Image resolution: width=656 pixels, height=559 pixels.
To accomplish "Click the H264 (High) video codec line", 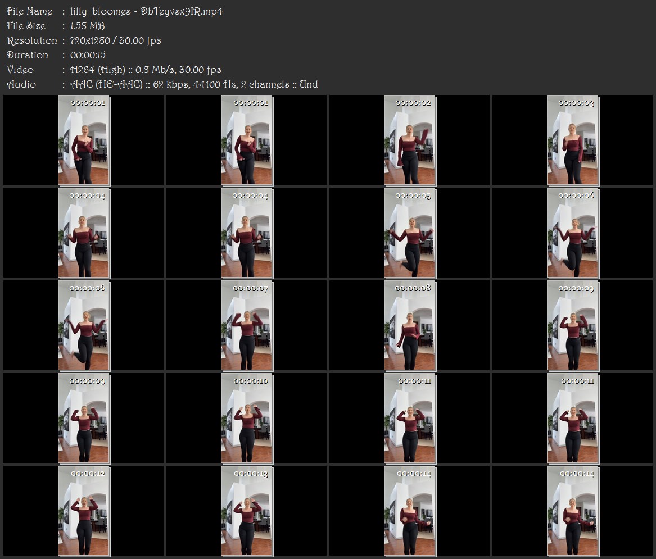I will [x=146, y=70].
